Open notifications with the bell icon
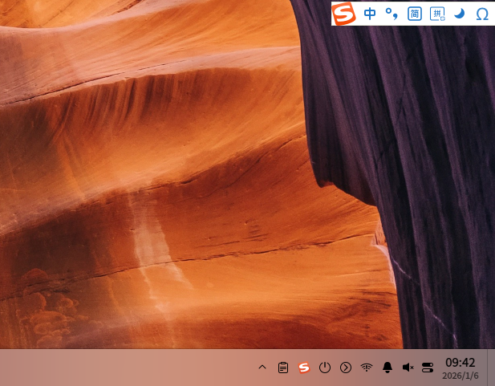 [387, 368]
